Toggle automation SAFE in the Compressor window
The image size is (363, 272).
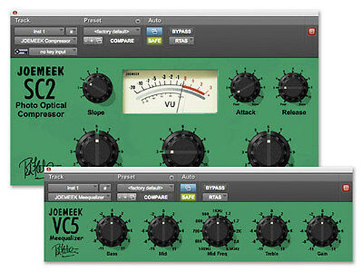[x=155, y=41]
